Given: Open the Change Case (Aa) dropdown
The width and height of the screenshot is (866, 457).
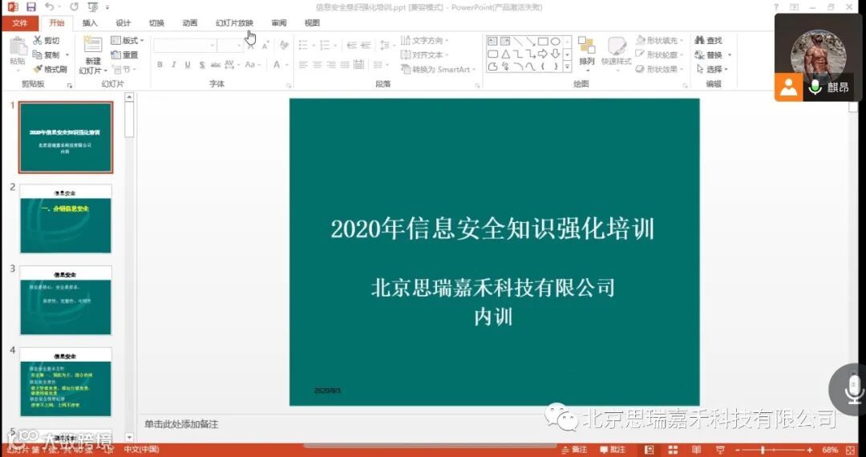Looking at the screenshot, I should (252, 65).
